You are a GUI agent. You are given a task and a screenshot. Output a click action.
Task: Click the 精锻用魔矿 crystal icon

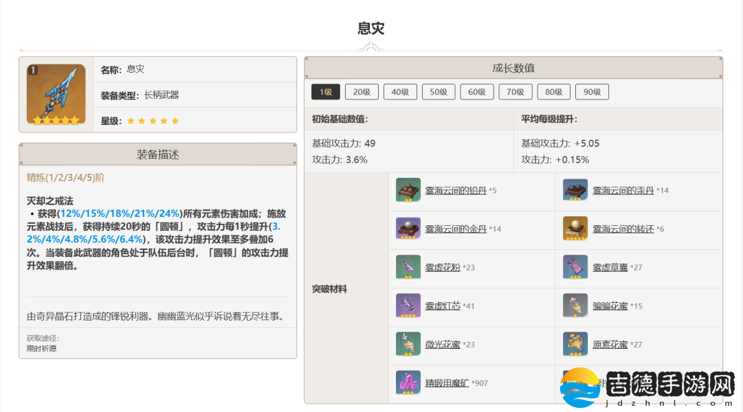(408, 382)
